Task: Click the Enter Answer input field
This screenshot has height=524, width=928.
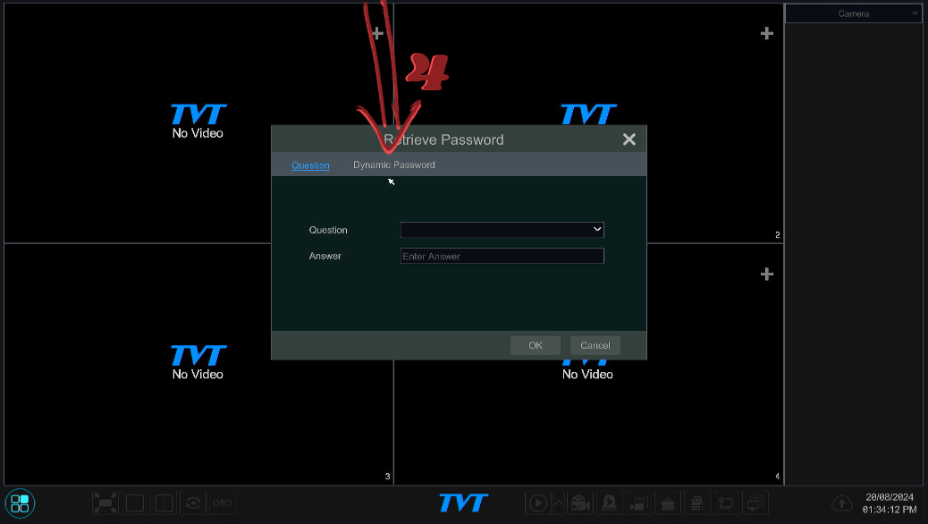Action: [x=502, y=256]
